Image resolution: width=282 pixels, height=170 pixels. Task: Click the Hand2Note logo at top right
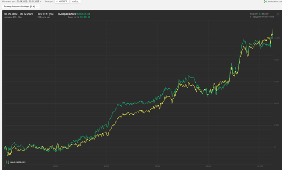pos(273,2)
